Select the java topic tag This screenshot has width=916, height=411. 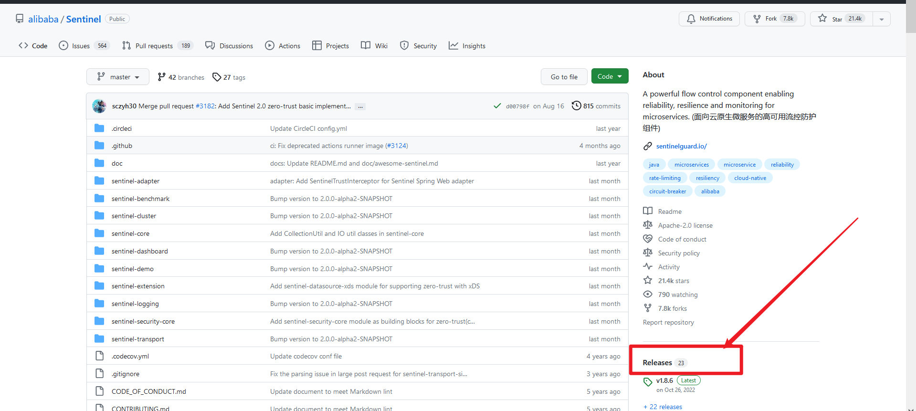coord(654,165)
